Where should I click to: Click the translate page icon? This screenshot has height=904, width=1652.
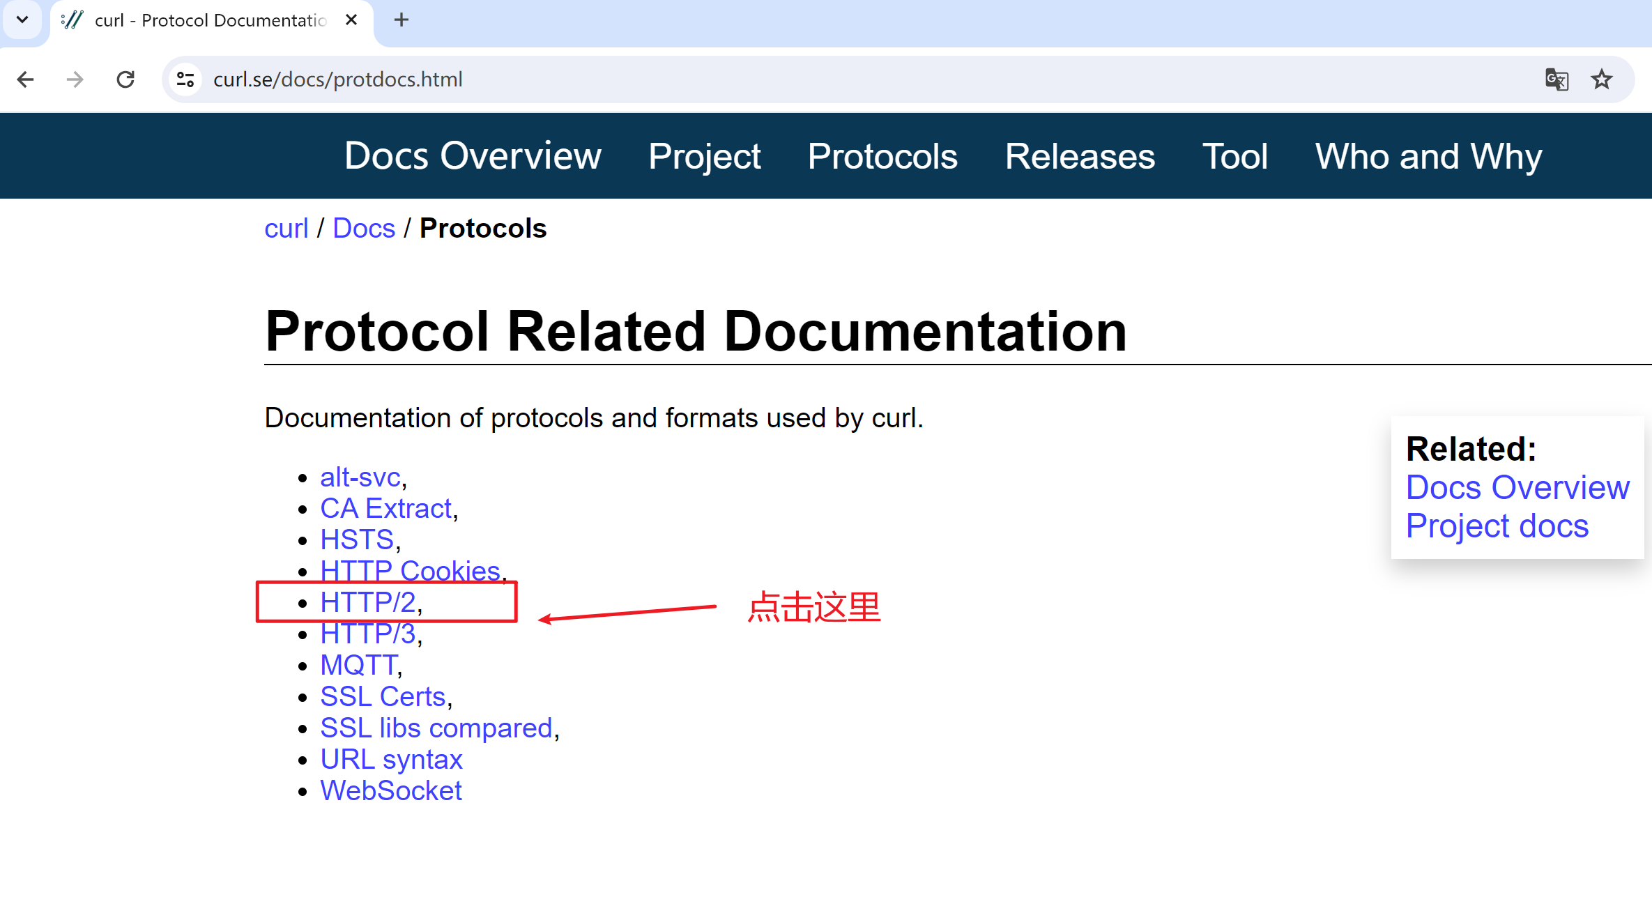coord(1557,79)
